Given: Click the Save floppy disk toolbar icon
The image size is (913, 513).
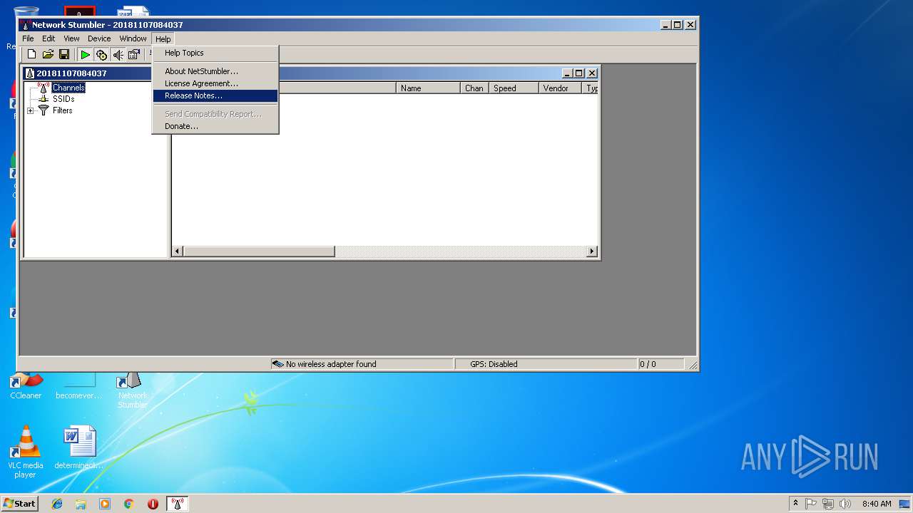Looking at the screenshot, I should coord(64,55).
